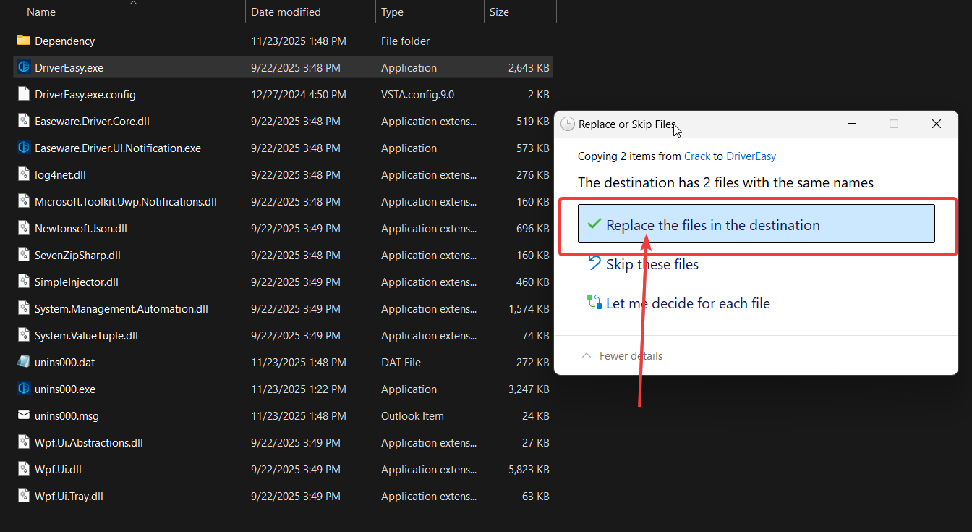
Task: Click the Microsoft.Toolkit.Uwp.Notifications.dll icon
Action: pyautogui.click(x=24, y=201)
